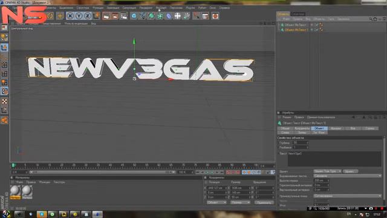Open the spline objects icon
The width and height of the screenshot is (387, 218).
click(x=143, y=16)
